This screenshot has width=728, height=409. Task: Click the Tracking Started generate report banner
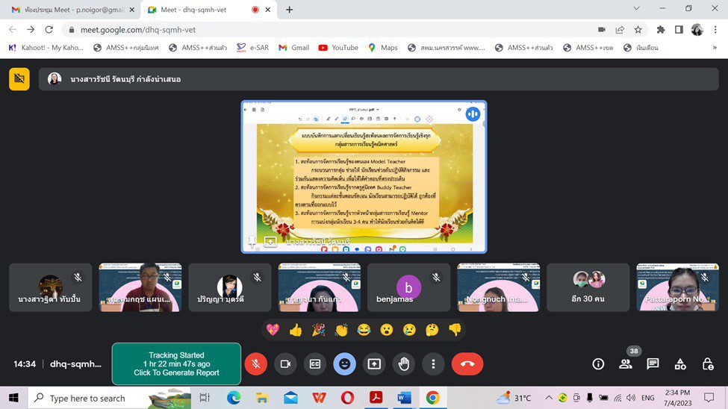tap(176, 364)
